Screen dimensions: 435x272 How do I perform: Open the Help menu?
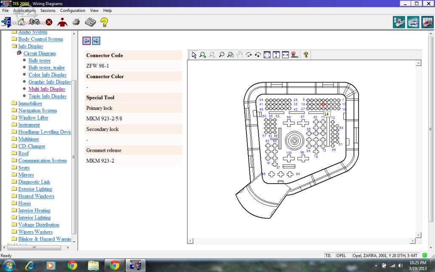107,11
